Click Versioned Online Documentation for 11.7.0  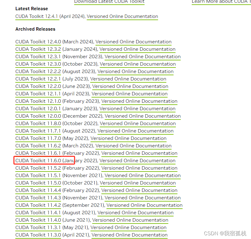point(128,138)
